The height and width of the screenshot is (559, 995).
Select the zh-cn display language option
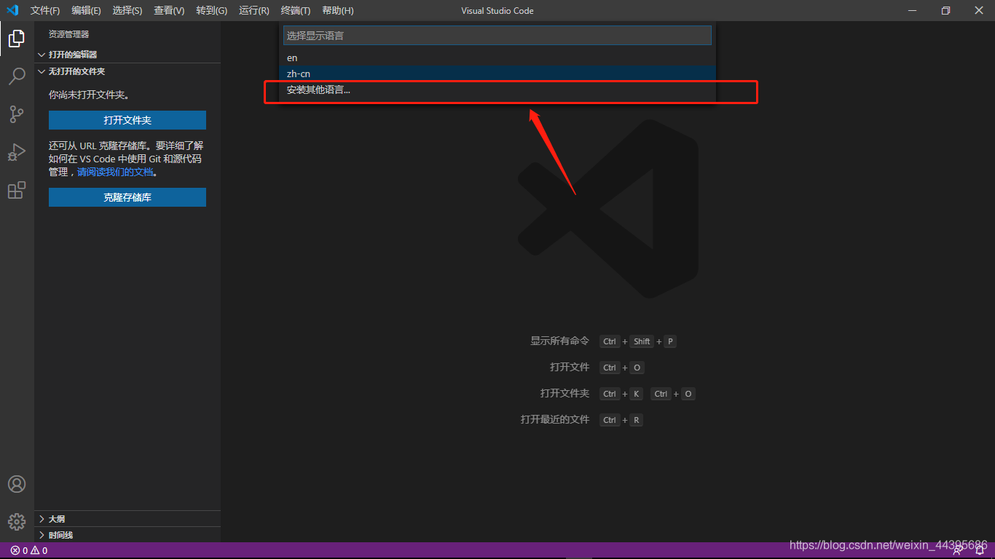[x=497, y=74]
